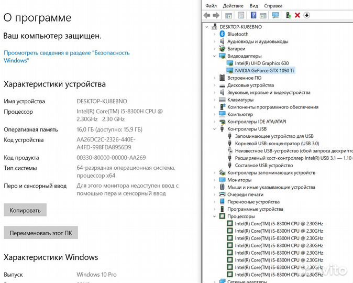Click the Bluetooth icon in device tree

(x=222, y=34)
